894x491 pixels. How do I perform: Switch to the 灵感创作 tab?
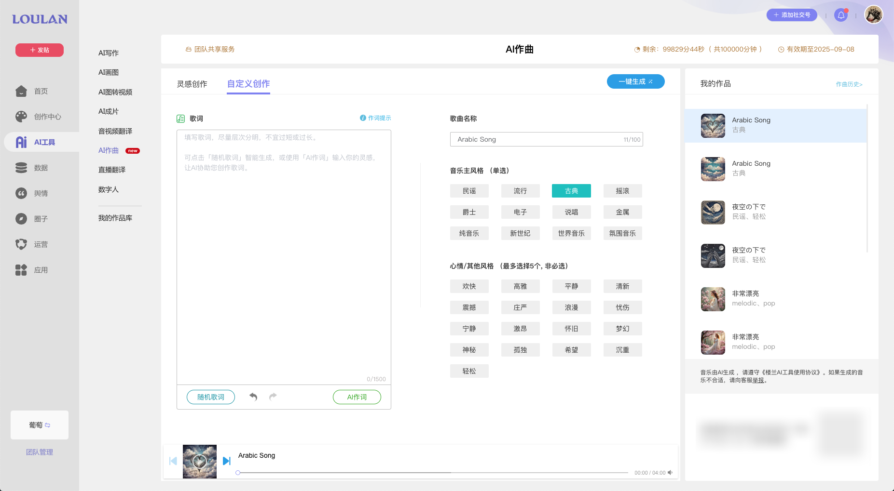click(192, 84)
